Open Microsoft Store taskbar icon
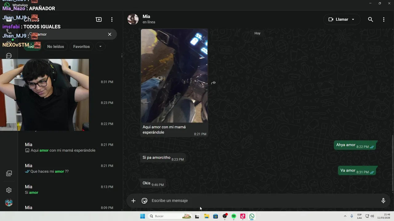The image size is (394, 221). (215, 216)
